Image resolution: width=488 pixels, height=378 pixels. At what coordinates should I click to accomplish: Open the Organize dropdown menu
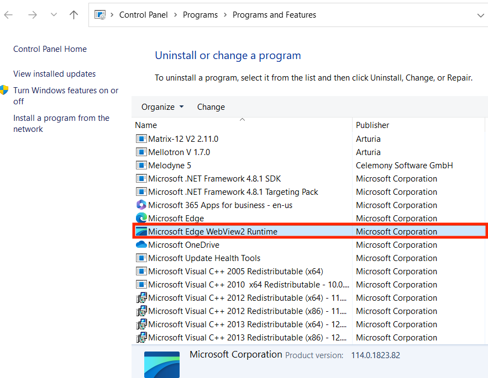tap(162, 107)
